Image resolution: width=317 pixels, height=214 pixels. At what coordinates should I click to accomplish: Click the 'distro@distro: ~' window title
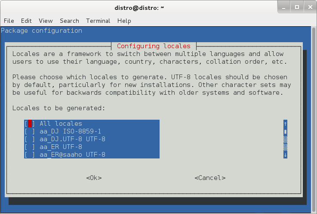139,8
